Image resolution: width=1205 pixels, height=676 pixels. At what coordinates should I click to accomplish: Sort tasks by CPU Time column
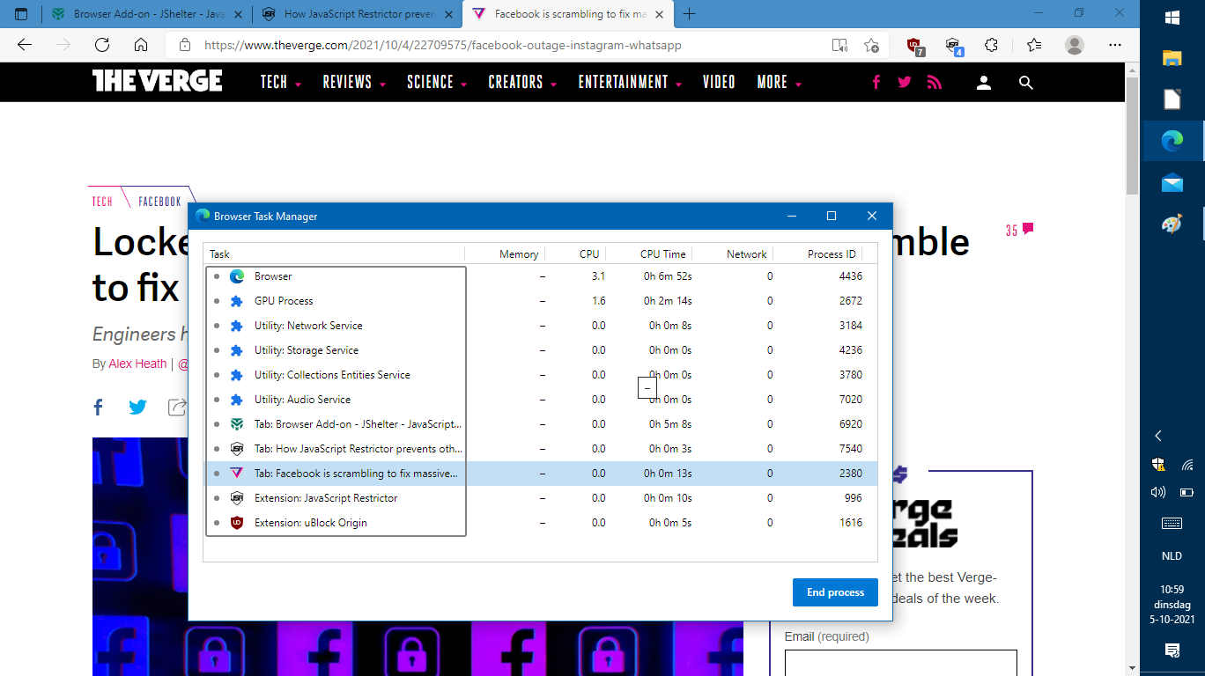pyautogui.click(x=648, y=253)
